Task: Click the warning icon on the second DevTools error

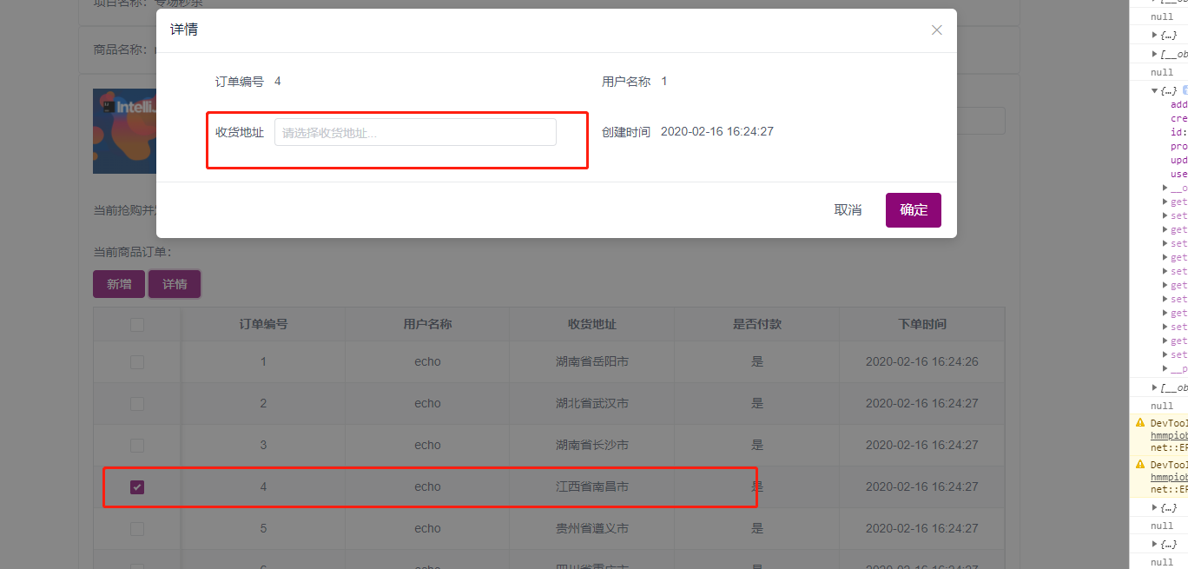Action: coord(1142,465)
